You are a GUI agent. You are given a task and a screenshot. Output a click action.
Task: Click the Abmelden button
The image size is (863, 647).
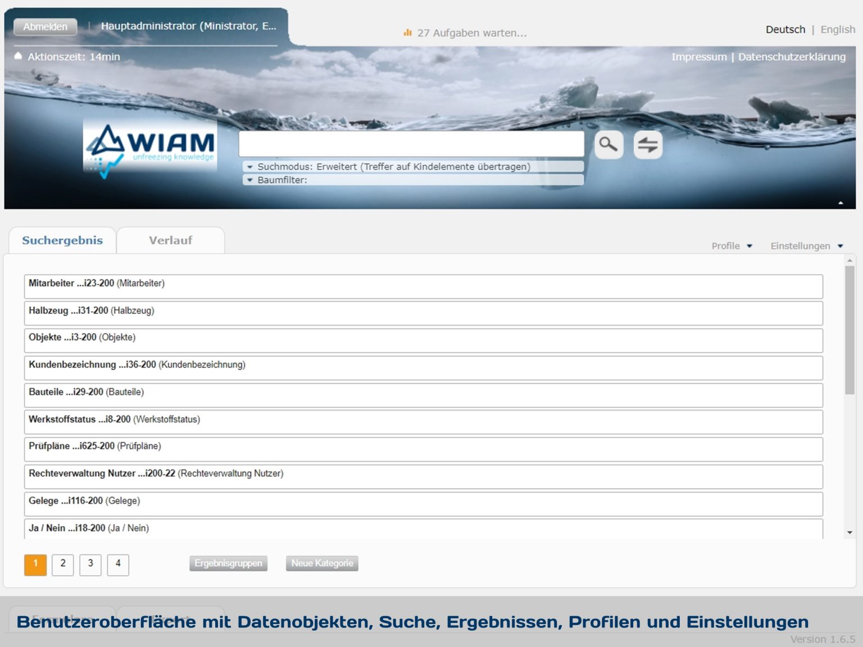(45, 26)
